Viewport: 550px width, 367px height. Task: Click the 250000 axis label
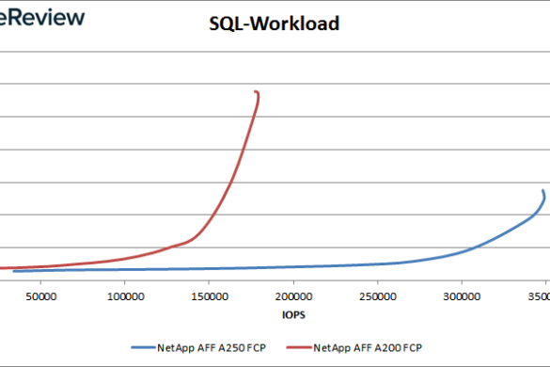pyautogui.click(x=378, y=296)
